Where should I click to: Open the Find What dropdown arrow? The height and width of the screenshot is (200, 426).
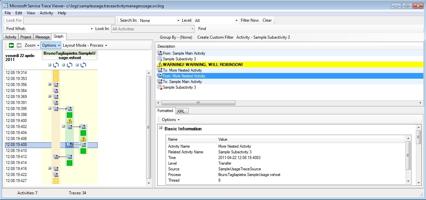tap(92, 29)
